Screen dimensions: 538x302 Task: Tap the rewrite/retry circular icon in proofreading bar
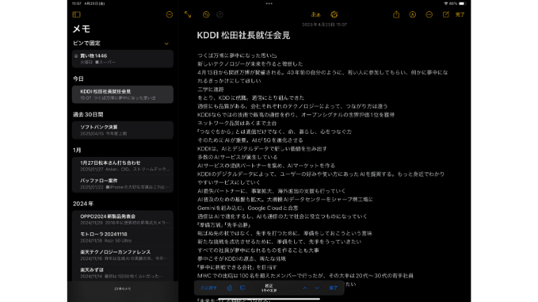(230, 288)
